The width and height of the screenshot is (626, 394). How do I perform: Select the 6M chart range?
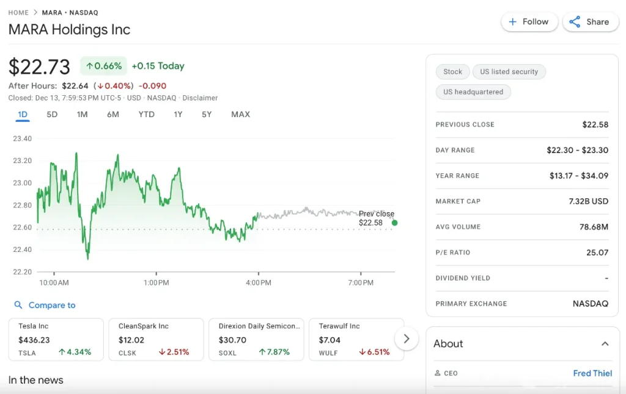(113, 115)
